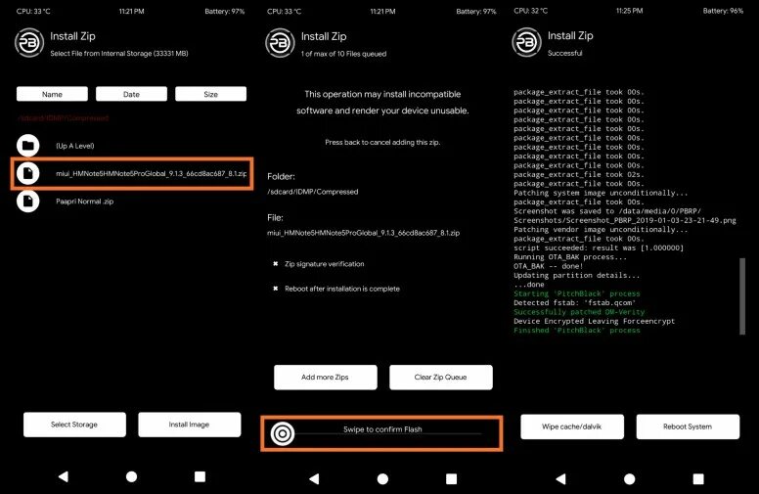
Task: Click the Reboot System button
Action: coord(688,427)
